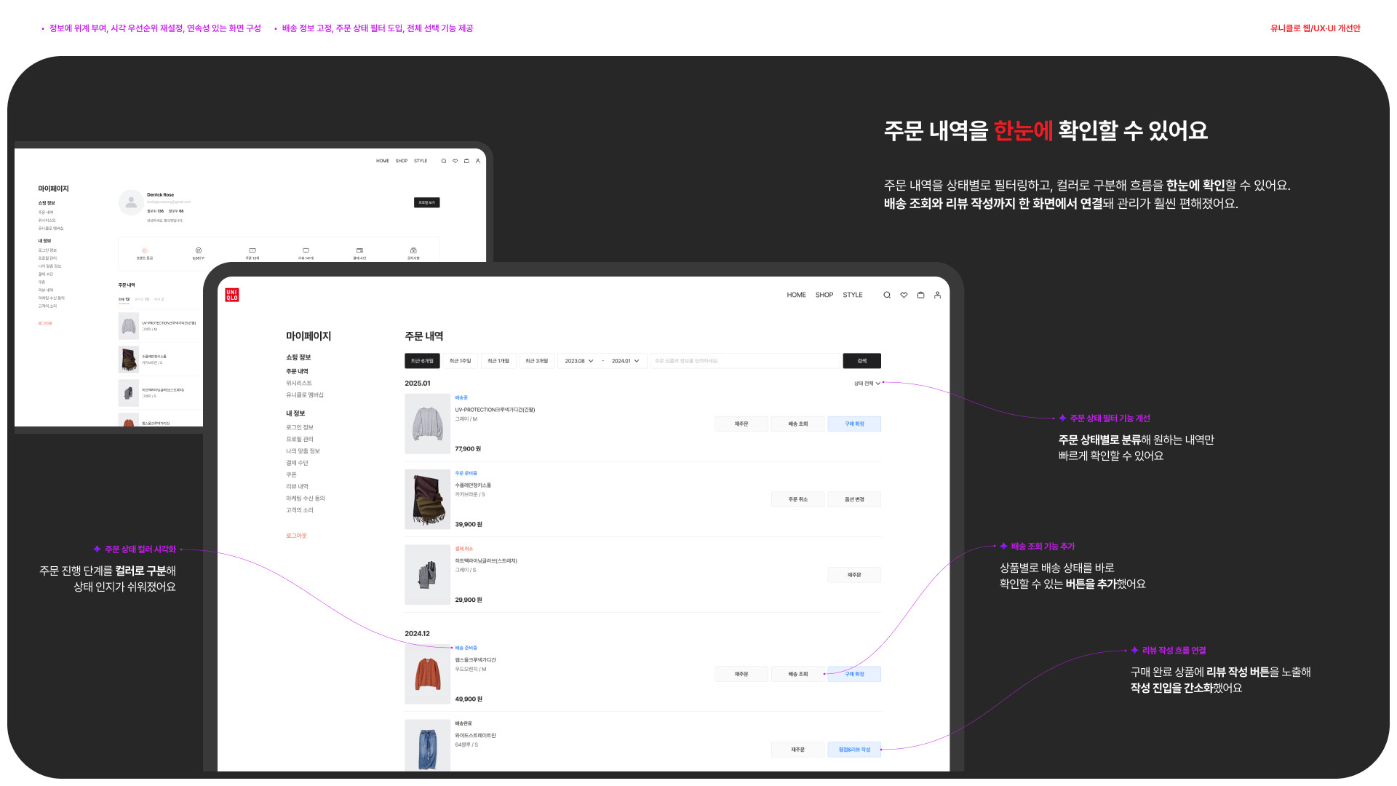This screenshot has width=1397, height=786.
Task: Click the wishlist heart icon
Action: [x=904, y=295]
